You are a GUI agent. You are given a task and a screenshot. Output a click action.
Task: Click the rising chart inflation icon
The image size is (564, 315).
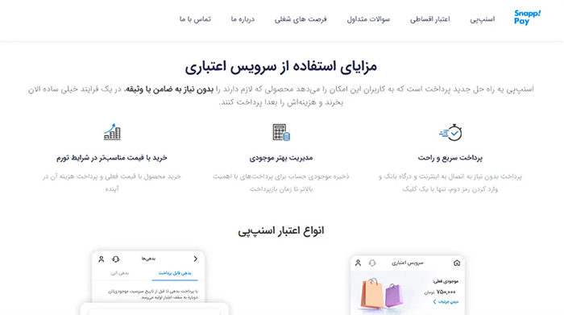[112, 131]
